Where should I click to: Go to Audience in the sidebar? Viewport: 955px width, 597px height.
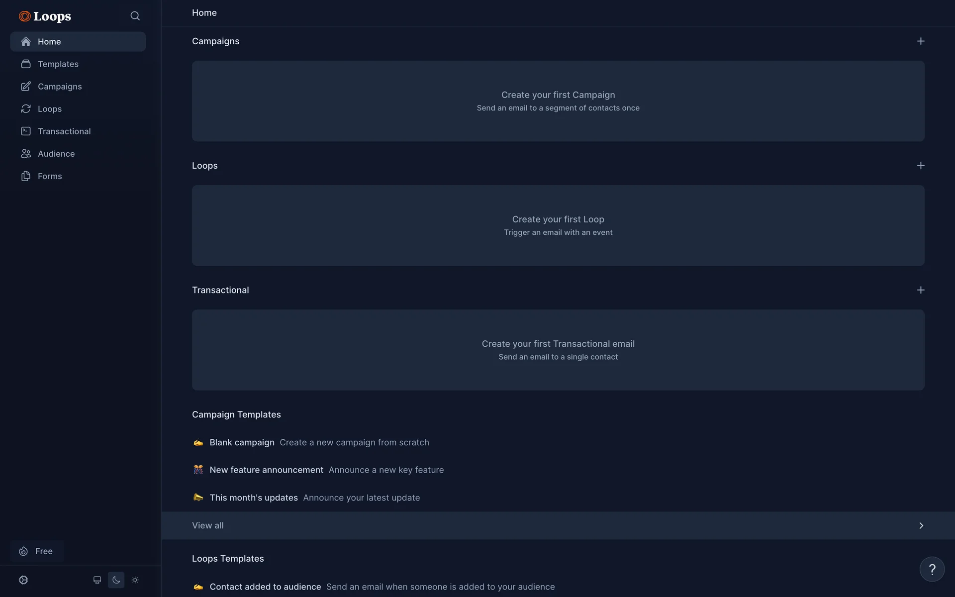coord(56,154)
